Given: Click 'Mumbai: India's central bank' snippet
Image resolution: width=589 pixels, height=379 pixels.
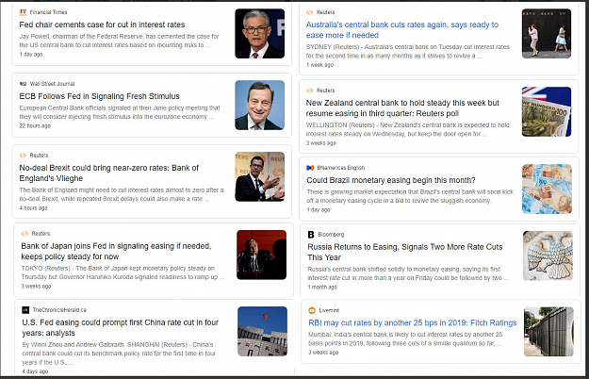Looking at the screenshot, I should (x=405, y=338).
